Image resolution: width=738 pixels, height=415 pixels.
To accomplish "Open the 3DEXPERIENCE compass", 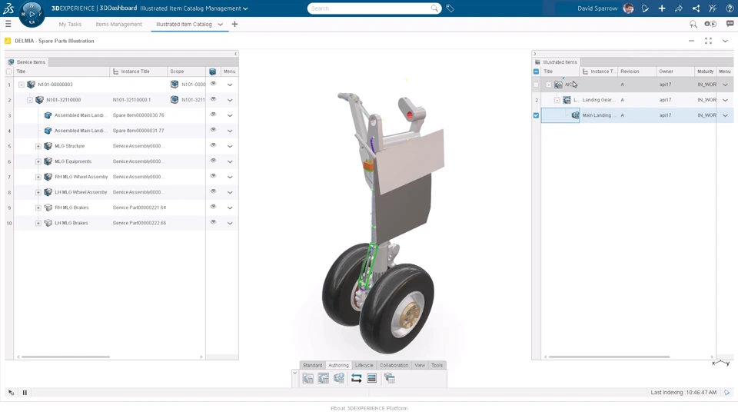I will click(32, 14).
